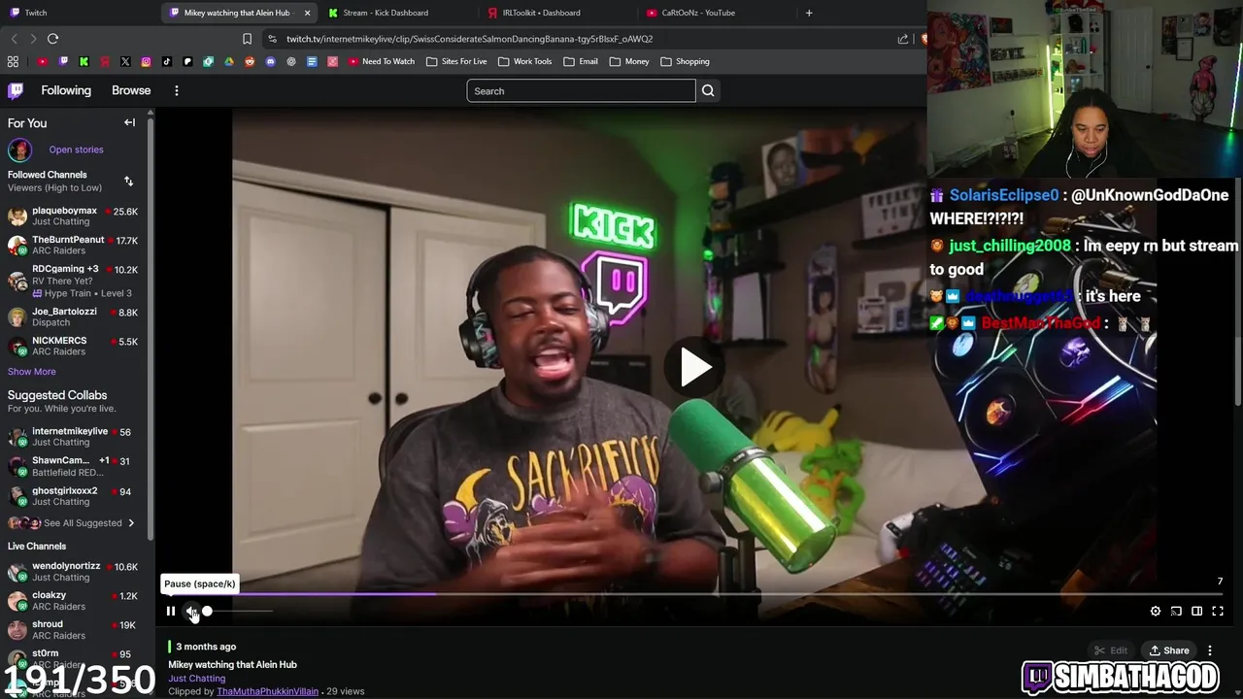Enter fullscreen in the video player
Viewport: 1243px width, 699px height.
[1218, 611]
